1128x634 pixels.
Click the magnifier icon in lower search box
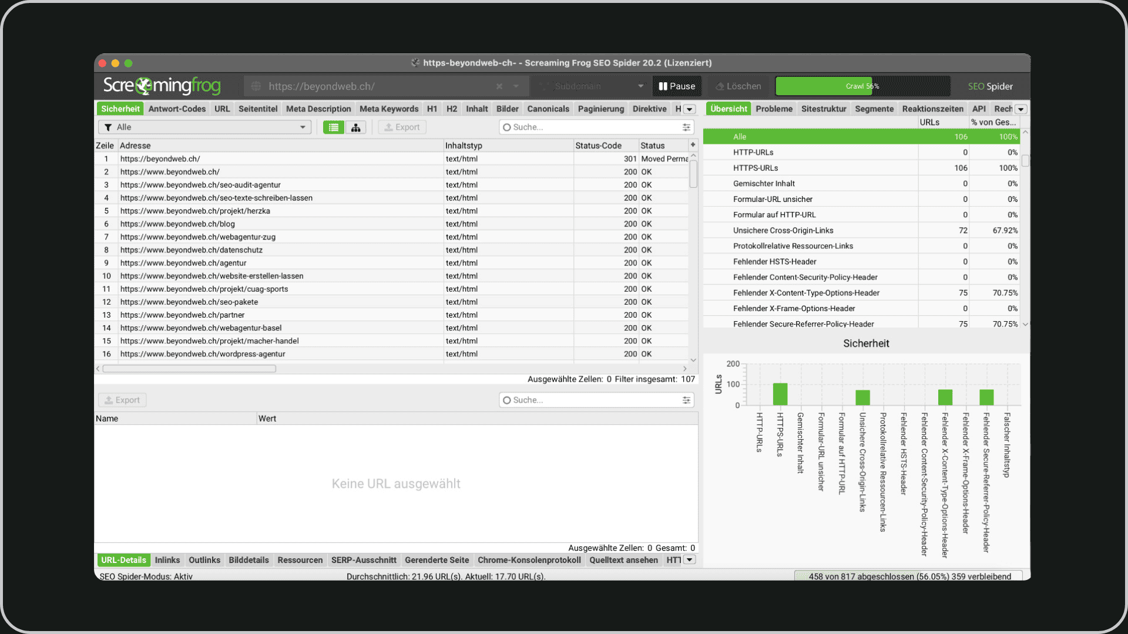pyautogui.click(x=507, y=400)
